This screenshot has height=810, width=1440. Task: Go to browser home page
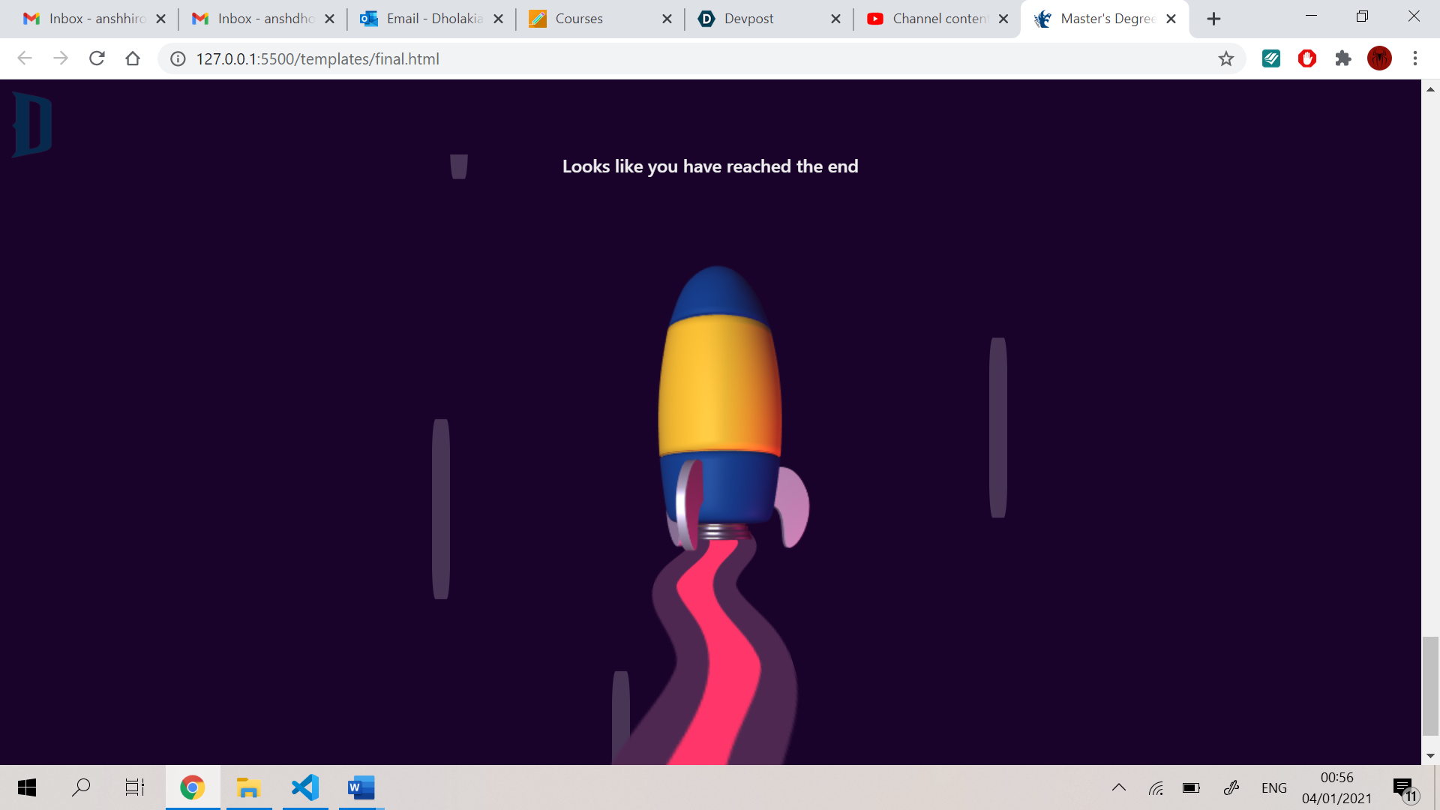pyautogui.click(x=133, y=58)
